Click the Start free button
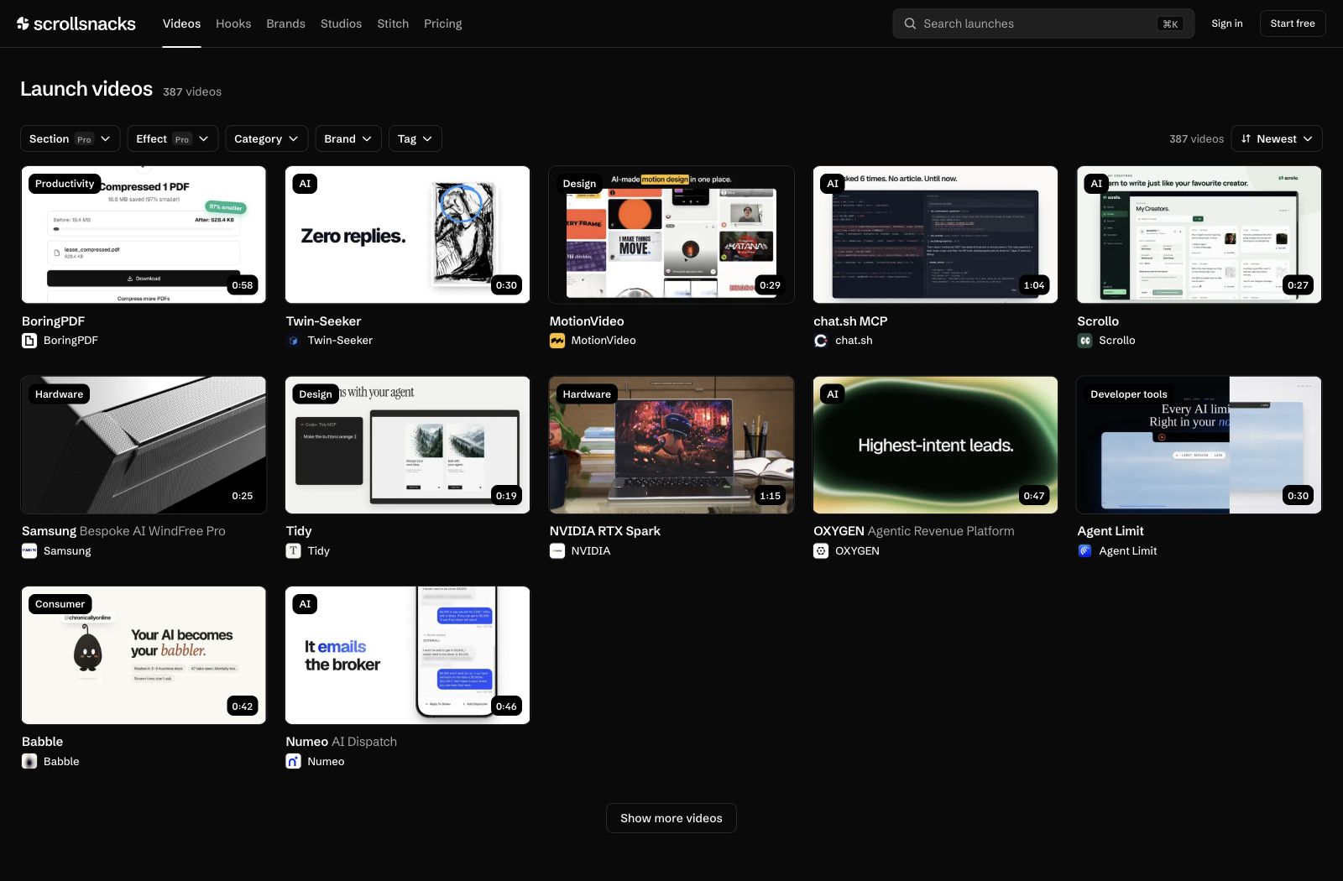 [1293, 23]
